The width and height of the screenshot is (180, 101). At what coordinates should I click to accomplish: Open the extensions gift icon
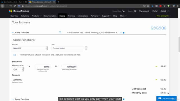[174, 6]
